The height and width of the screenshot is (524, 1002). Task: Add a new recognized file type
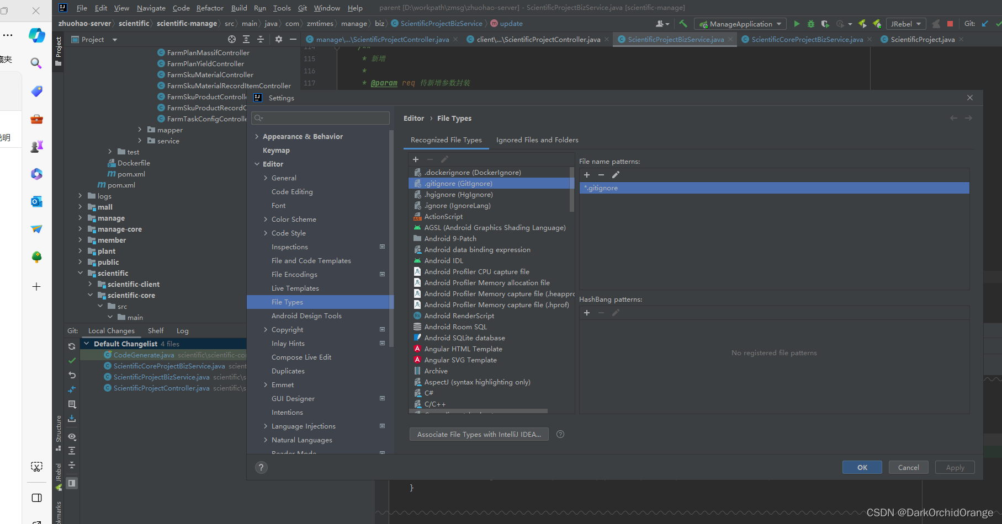point(416,159)
